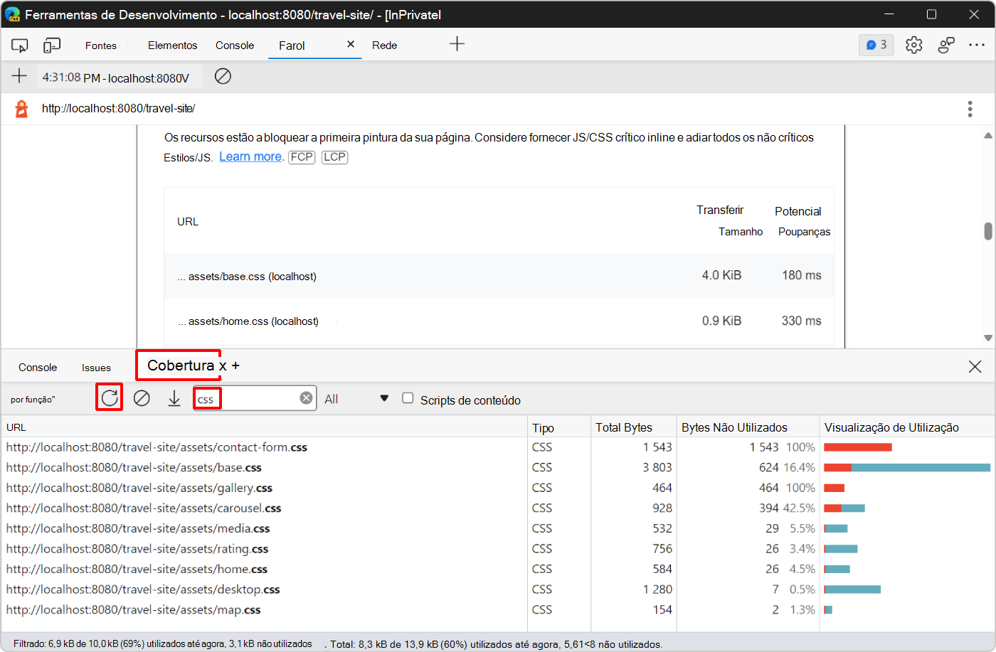Click the reload coverage button
The image size is (996, 652).
pyautogui.click(x=110, y=397)
